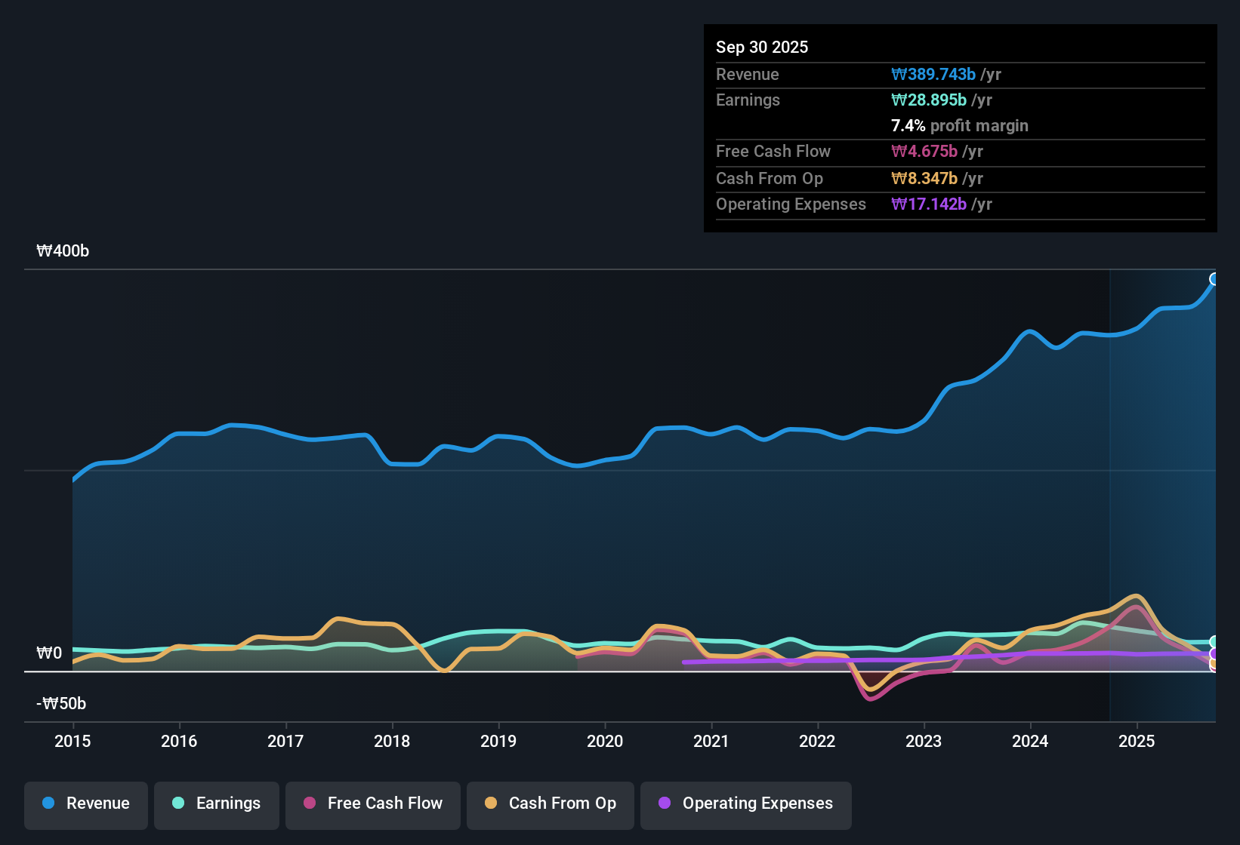Viewport: 1240px width, 845px height.
Task: Select the 2020 label on the time axis
Action: tap(605, 742)
